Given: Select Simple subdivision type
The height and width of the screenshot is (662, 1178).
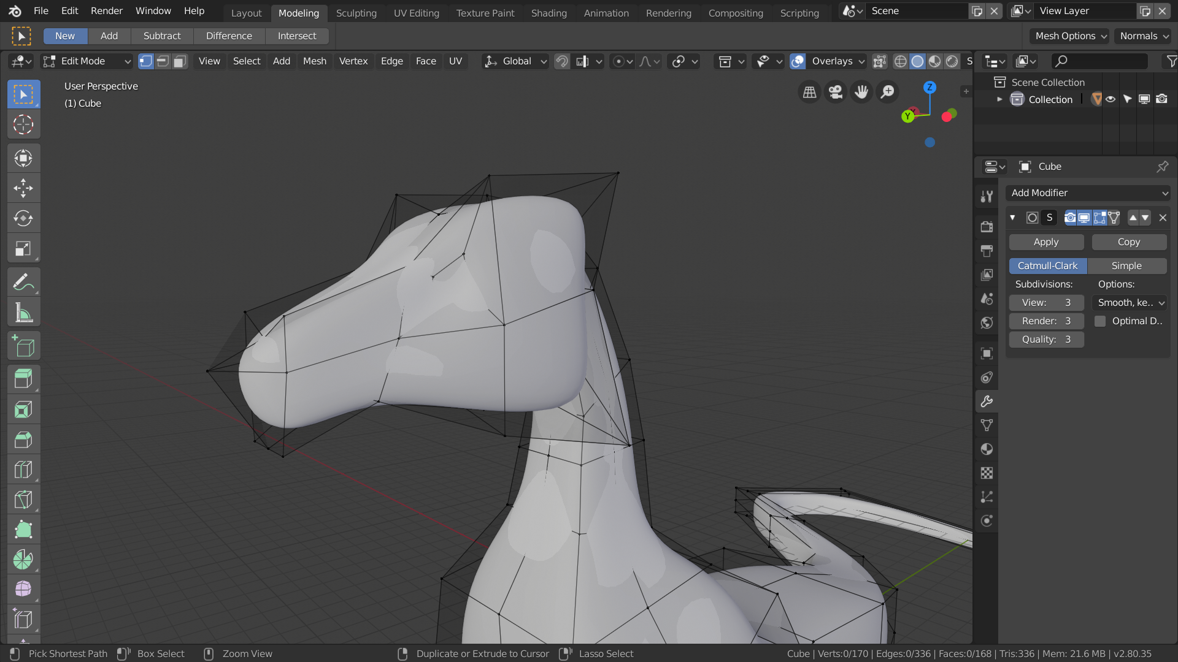Looking at the screenshot, I should (x=1127, y=266).
